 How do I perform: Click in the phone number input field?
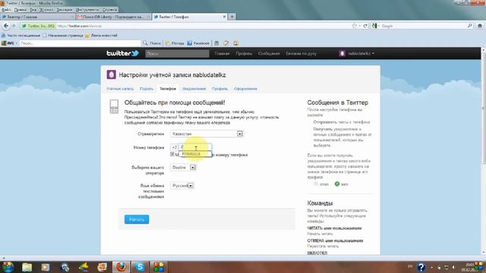click(195, 147)
